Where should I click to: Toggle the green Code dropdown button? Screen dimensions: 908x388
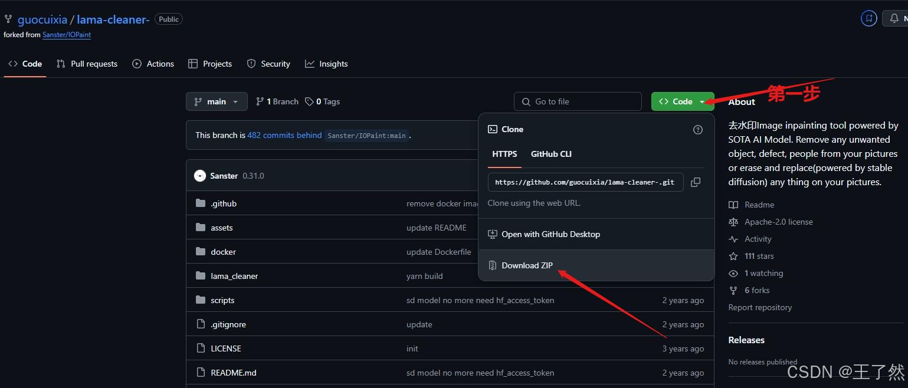(x=683, y=101)
